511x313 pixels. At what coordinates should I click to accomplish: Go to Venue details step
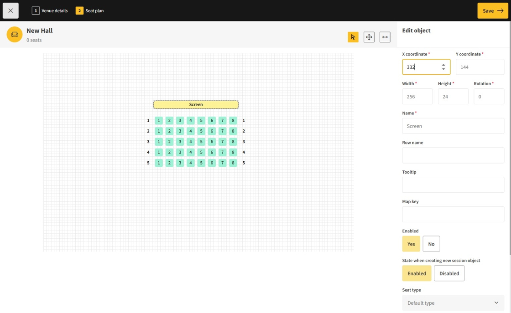pos(50,10)
